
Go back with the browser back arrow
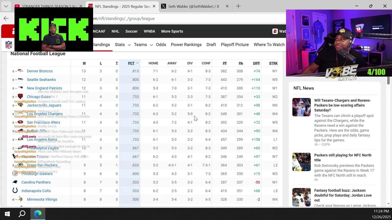[6, 18]
